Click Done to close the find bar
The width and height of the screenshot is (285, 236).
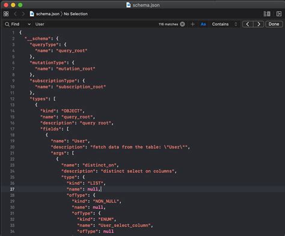[x=274, y=24]
